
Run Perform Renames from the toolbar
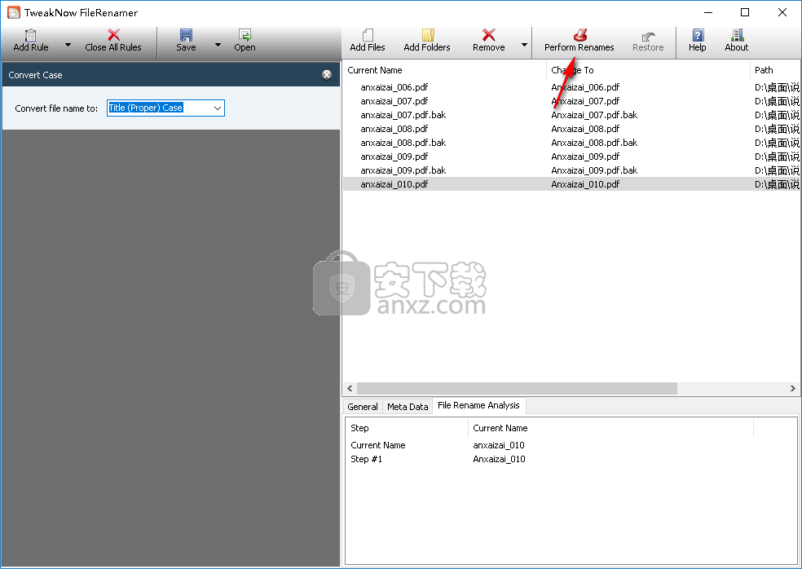coord(579,36)
